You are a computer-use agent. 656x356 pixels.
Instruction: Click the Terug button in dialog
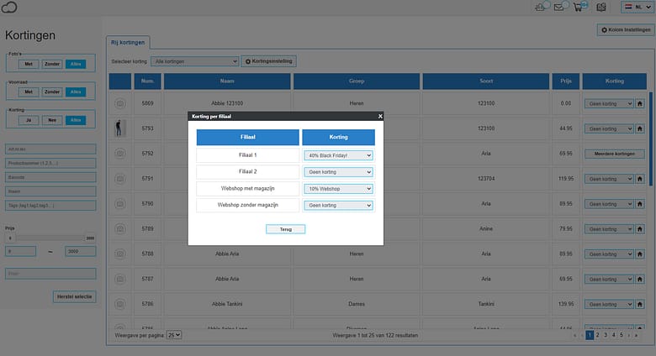(x=286, y=228)
